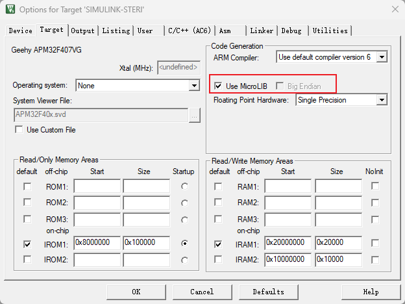Screen dimensions: 405x304
Task: Check the RAM2 default checkbox
Action: point(218,202)
